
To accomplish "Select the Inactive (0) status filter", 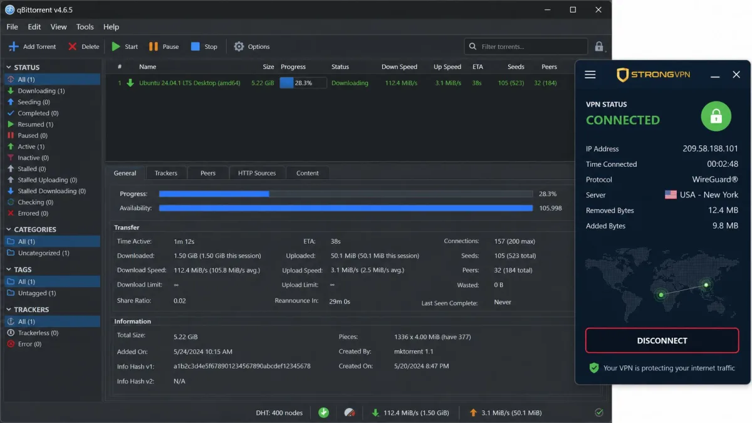I will click(x=33, y=158).
